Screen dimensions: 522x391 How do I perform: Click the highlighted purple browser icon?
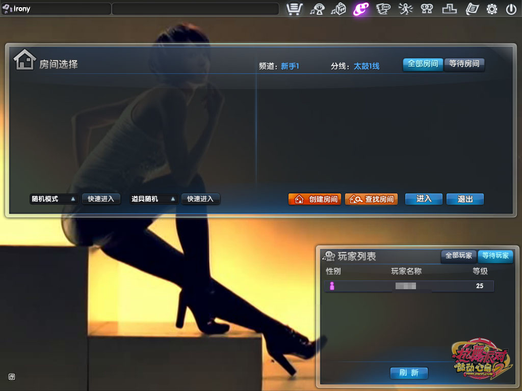click(361, 9)
